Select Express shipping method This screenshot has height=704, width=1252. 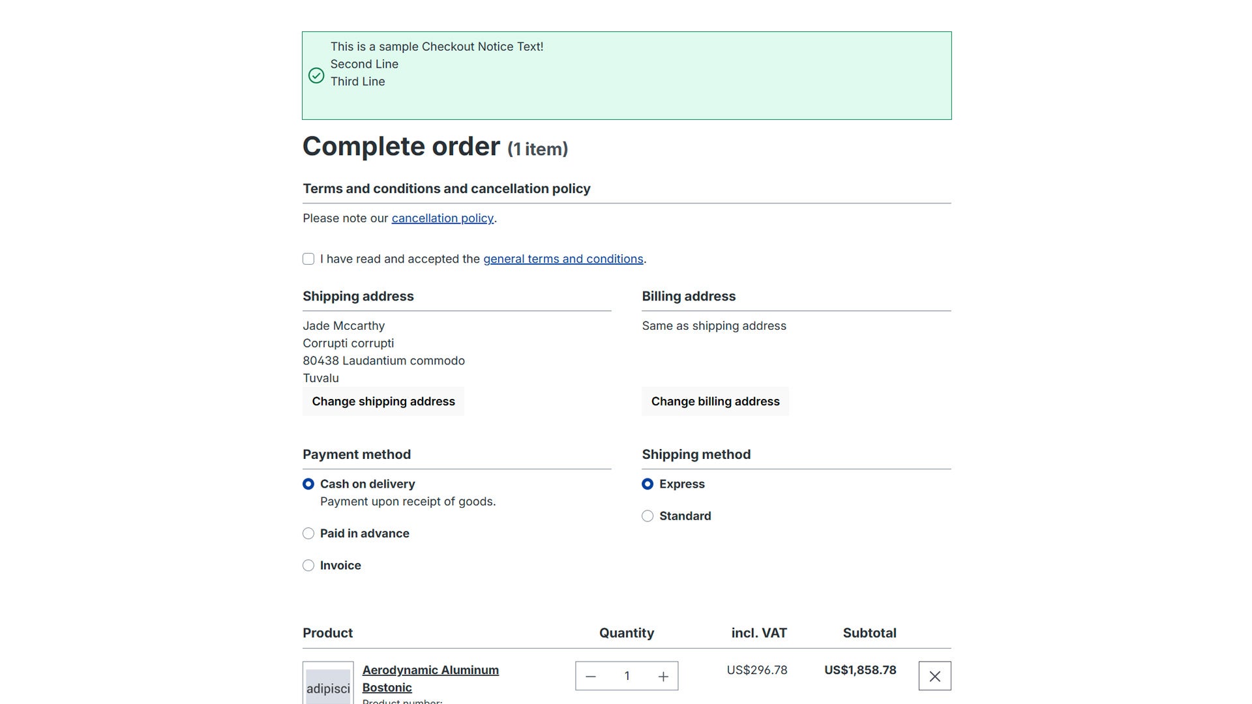[648, 484]
